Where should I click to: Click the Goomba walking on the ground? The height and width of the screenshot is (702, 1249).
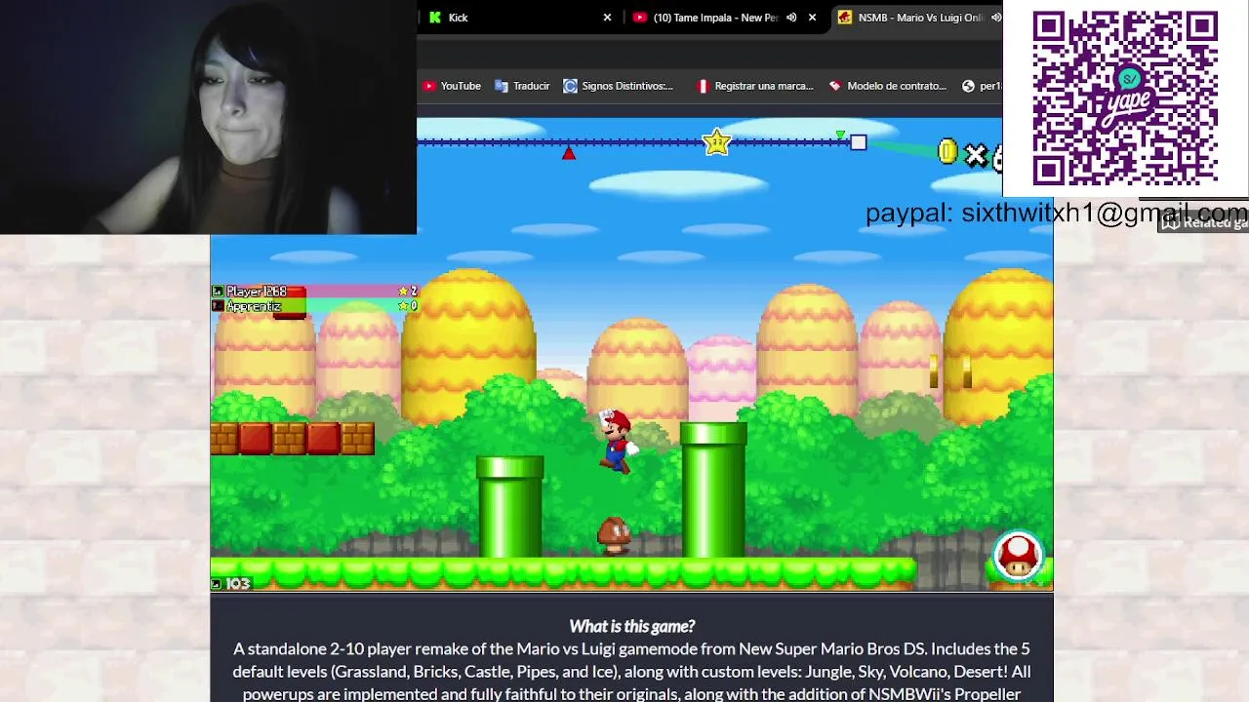(614, 535)
